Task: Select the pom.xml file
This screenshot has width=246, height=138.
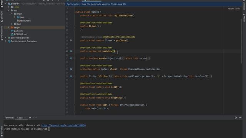Action: click(x=34, y=31)
